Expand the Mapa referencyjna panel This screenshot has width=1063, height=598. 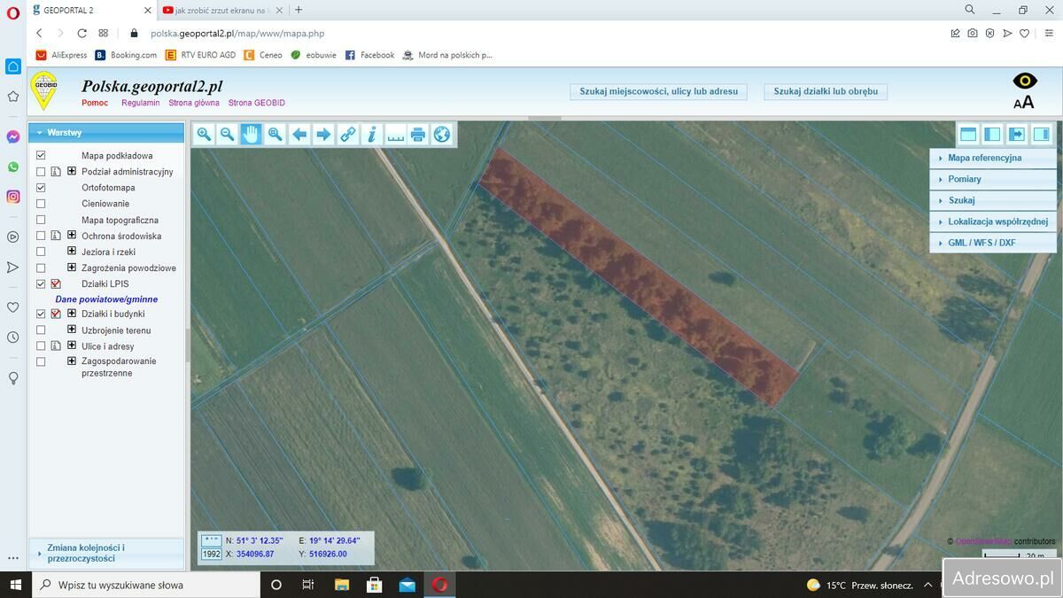click(993, 158)
